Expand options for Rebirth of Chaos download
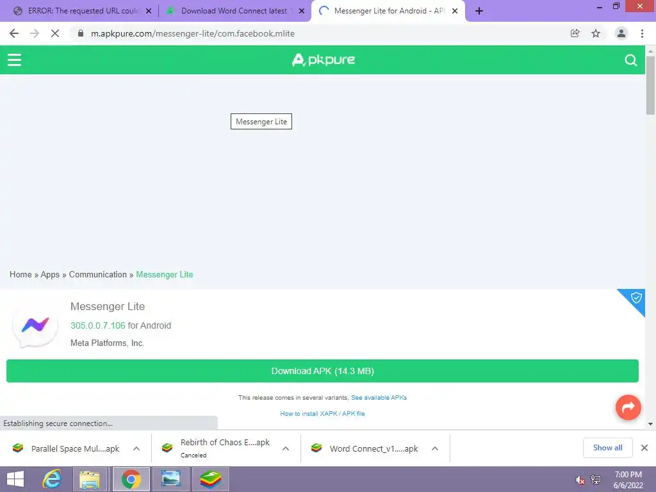This screenshot has width=656, height=492. tap(286, 448)
